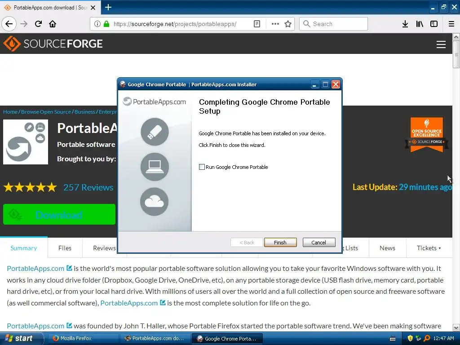Click the Firefox back arrow button
The width and height of the screenshot is (460, 345).
9,24
